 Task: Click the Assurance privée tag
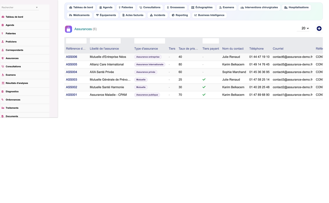pos(146,72)
